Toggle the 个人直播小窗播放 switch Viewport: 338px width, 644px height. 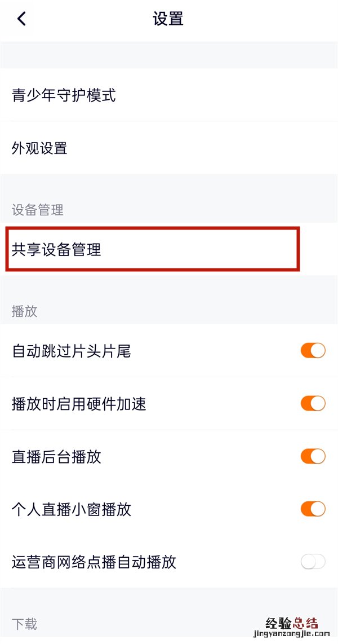click(x=313, y=509)
